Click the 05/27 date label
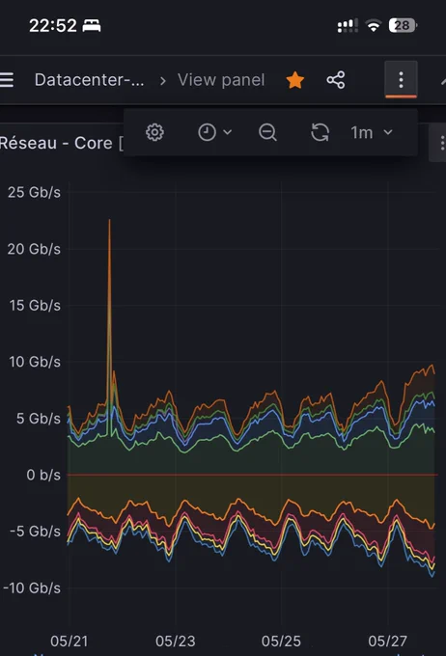Screen dimensions: 446x656 tap(387, 641)
